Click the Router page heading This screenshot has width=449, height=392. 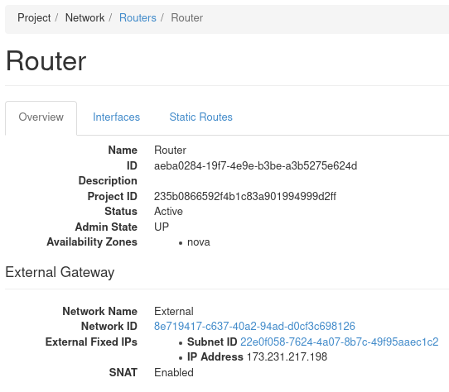point(46,61)
